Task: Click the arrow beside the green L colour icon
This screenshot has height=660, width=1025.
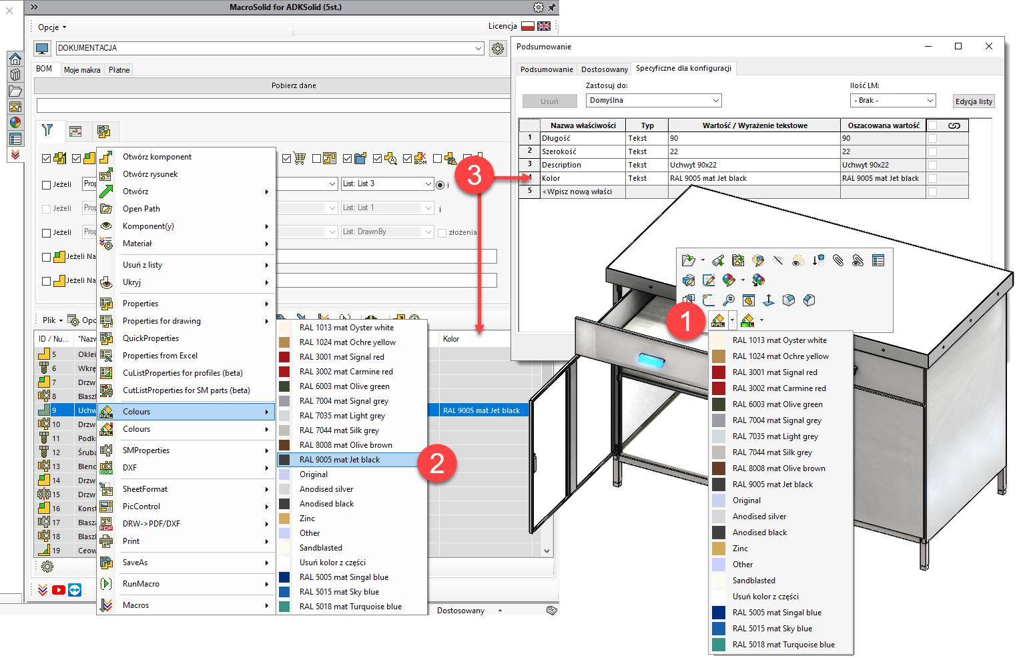Action: tap(761, 320)
